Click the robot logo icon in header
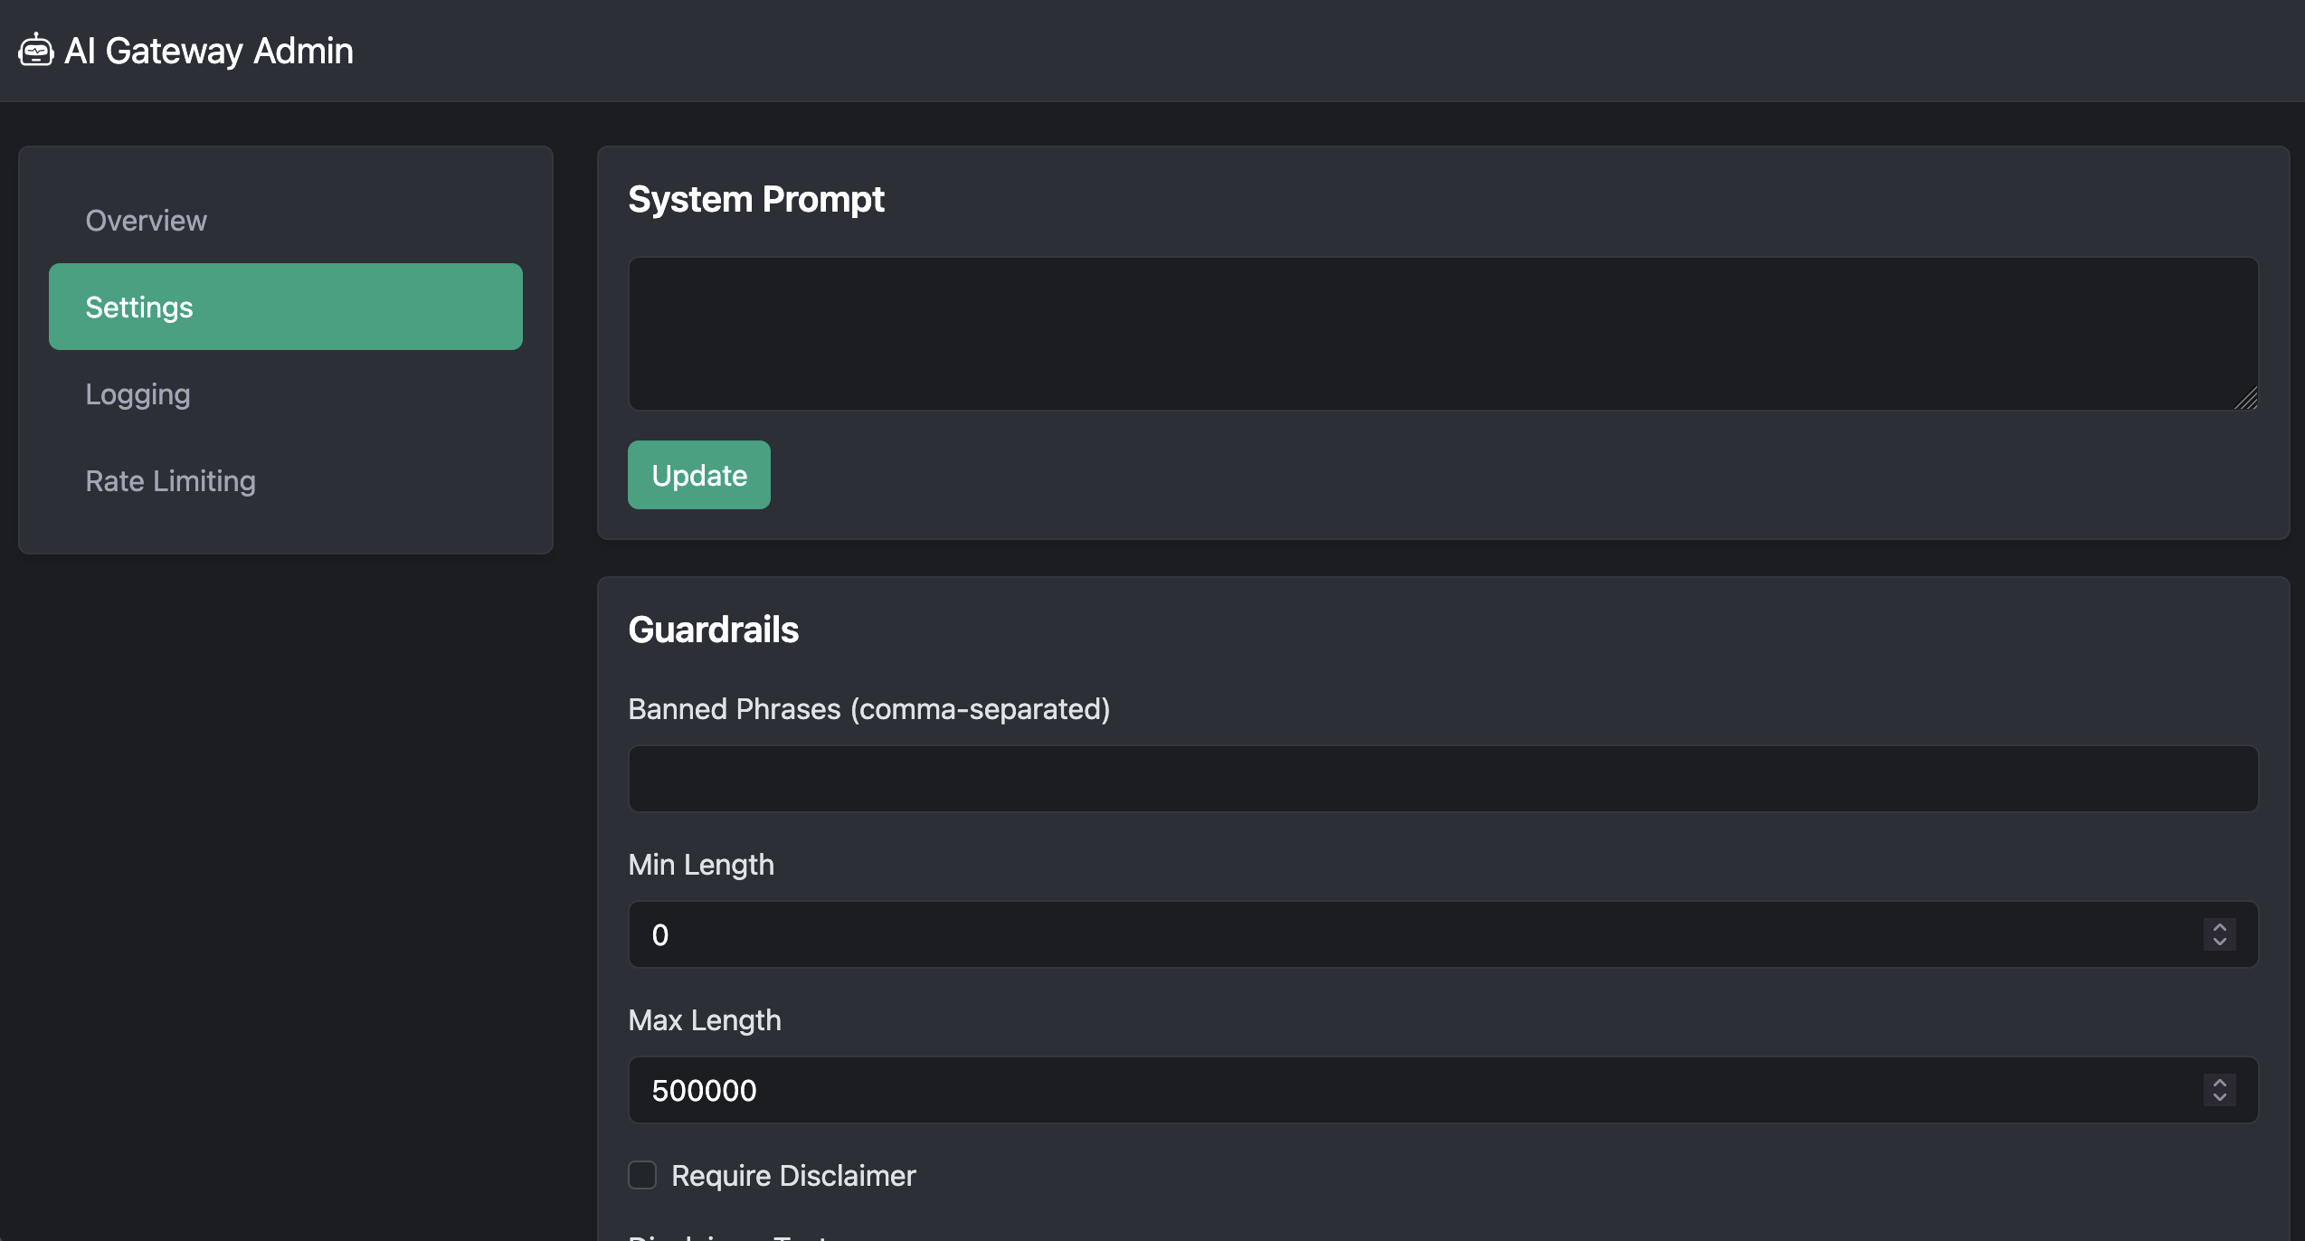 pos(36,51)
